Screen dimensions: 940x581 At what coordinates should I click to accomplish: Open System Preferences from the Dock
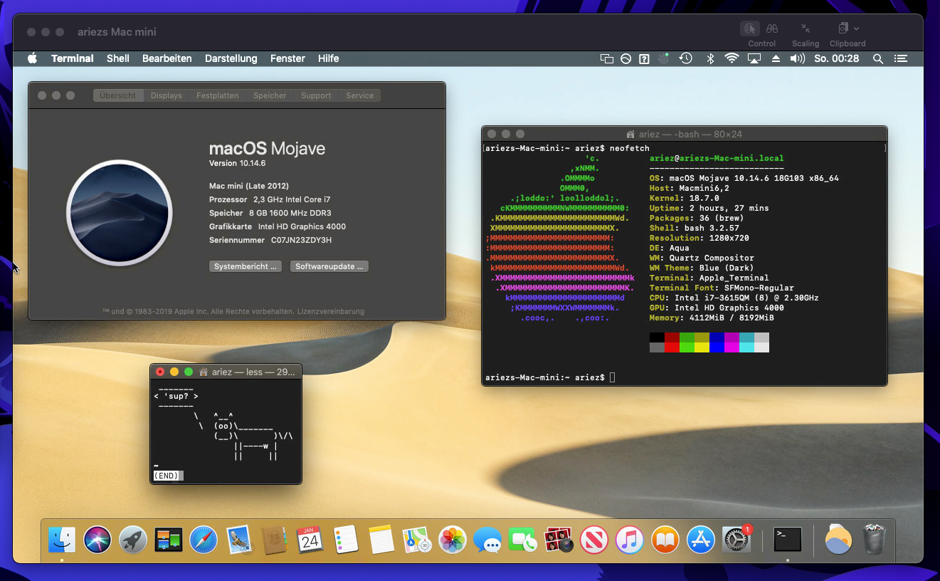tap(736, 540)
